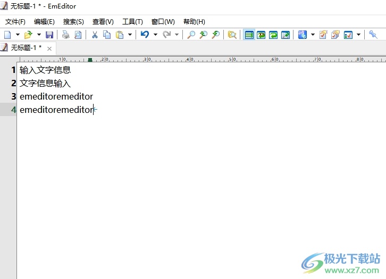The height and width of the screenshot is (279, 386).
Task: Place cursor in emeditoremeditor on line 3
Action: click(x=56, y=96)
